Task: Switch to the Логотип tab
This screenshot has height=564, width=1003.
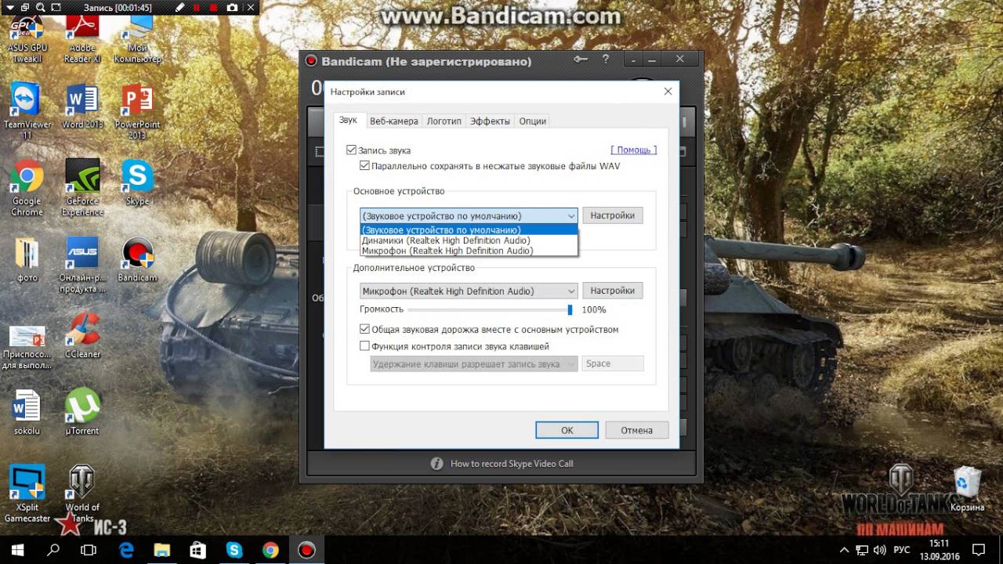Action: pos(444,121)
